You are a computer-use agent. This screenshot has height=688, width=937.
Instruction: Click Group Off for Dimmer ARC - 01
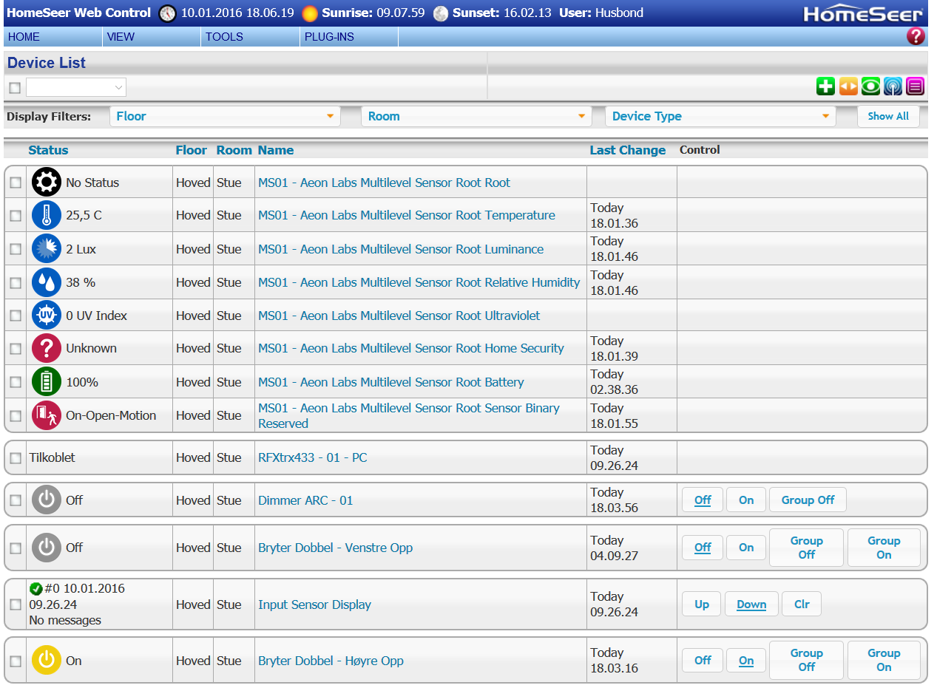pos(808,500)
